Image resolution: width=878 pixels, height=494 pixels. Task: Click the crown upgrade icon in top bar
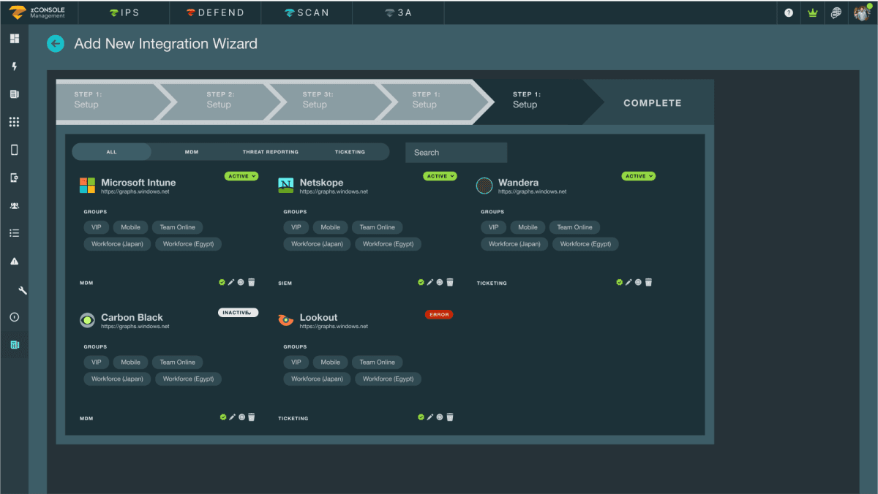tap(812, 12)
